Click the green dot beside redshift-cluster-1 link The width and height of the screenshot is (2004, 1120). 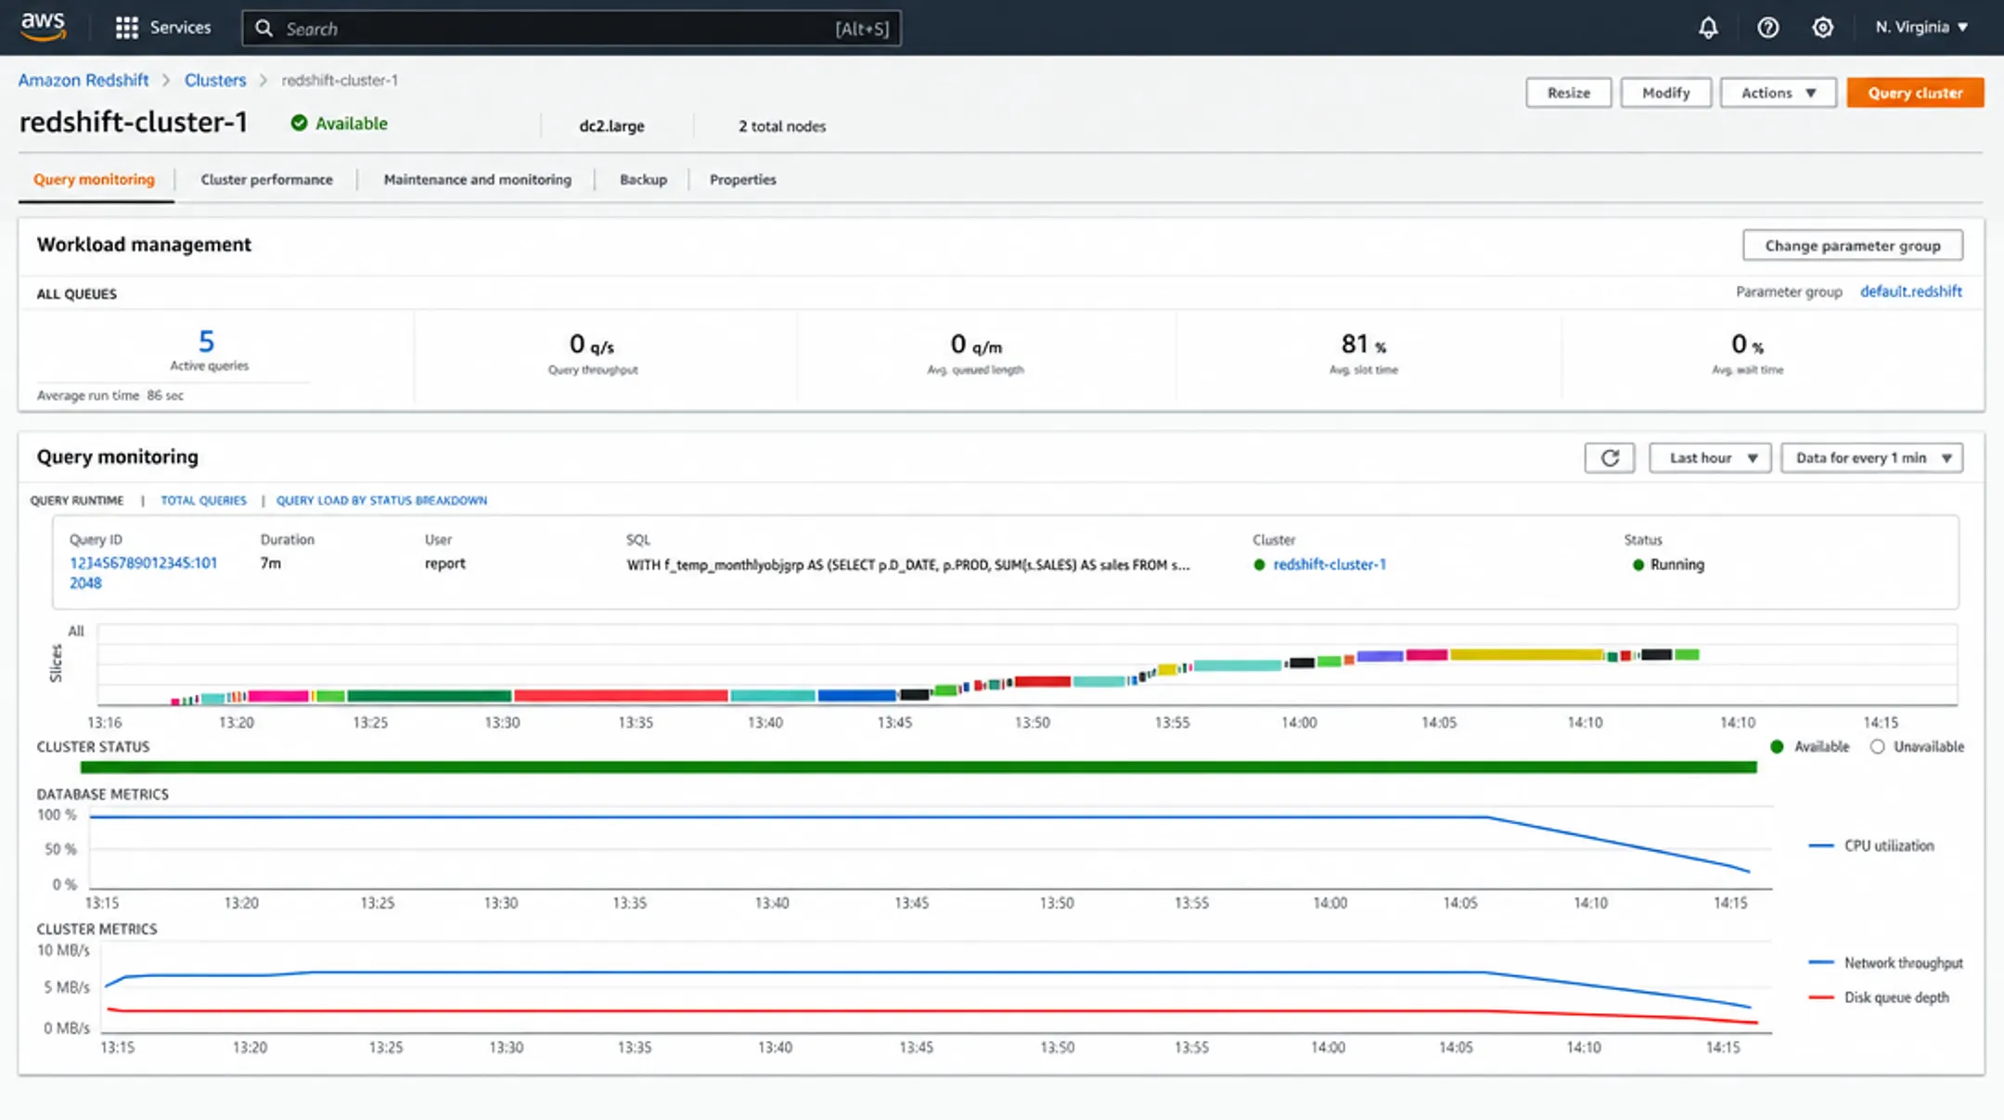(1259, 564)
